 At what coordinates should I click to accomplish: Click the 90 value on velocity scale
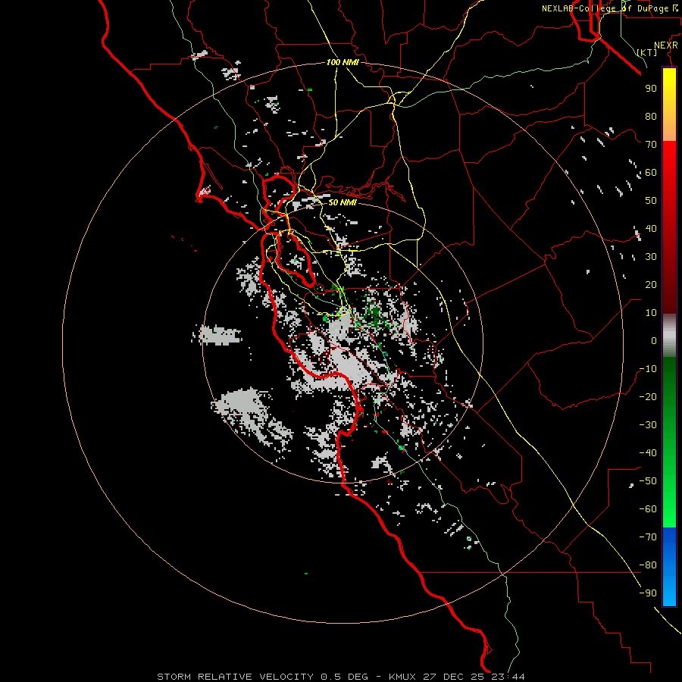[x=651, y=89]
